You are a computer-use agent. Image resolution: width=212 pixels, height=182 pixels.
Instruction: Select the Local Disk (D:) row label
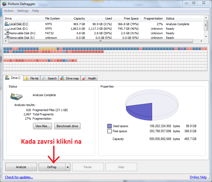point(18,29)
